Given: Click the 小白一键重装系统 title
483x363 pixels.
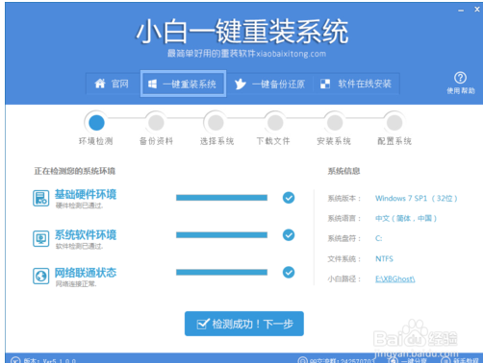Looking at the screenshot, I should pos(242,31).
